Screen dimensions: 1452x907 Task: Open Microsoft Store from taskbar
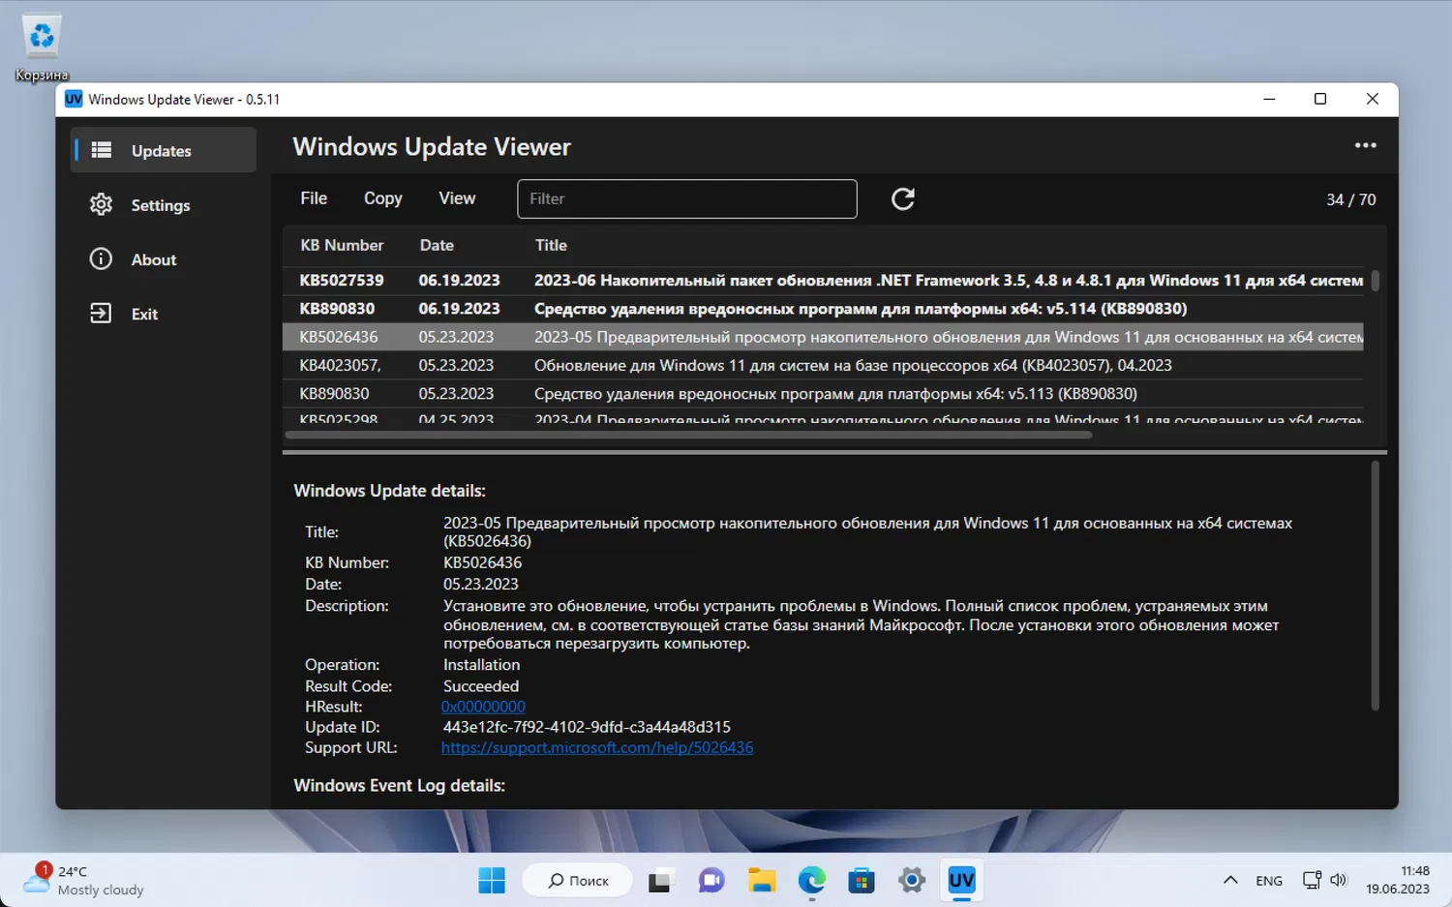(x=862, y=880)
